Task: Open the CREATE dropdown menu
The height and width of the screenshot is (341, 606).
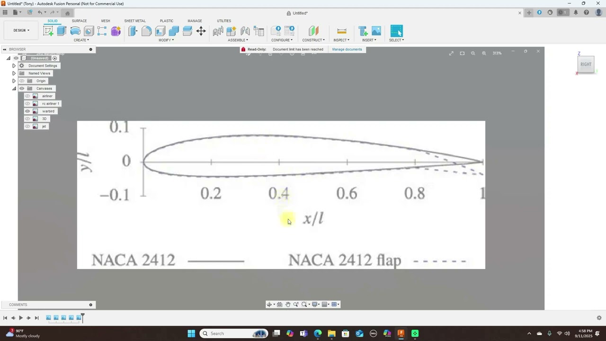Action: (81, 40)
